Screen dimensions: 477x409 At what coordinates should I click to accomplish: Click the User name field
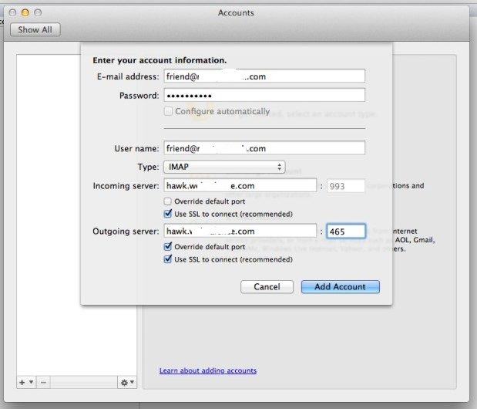tap(264, 148)
